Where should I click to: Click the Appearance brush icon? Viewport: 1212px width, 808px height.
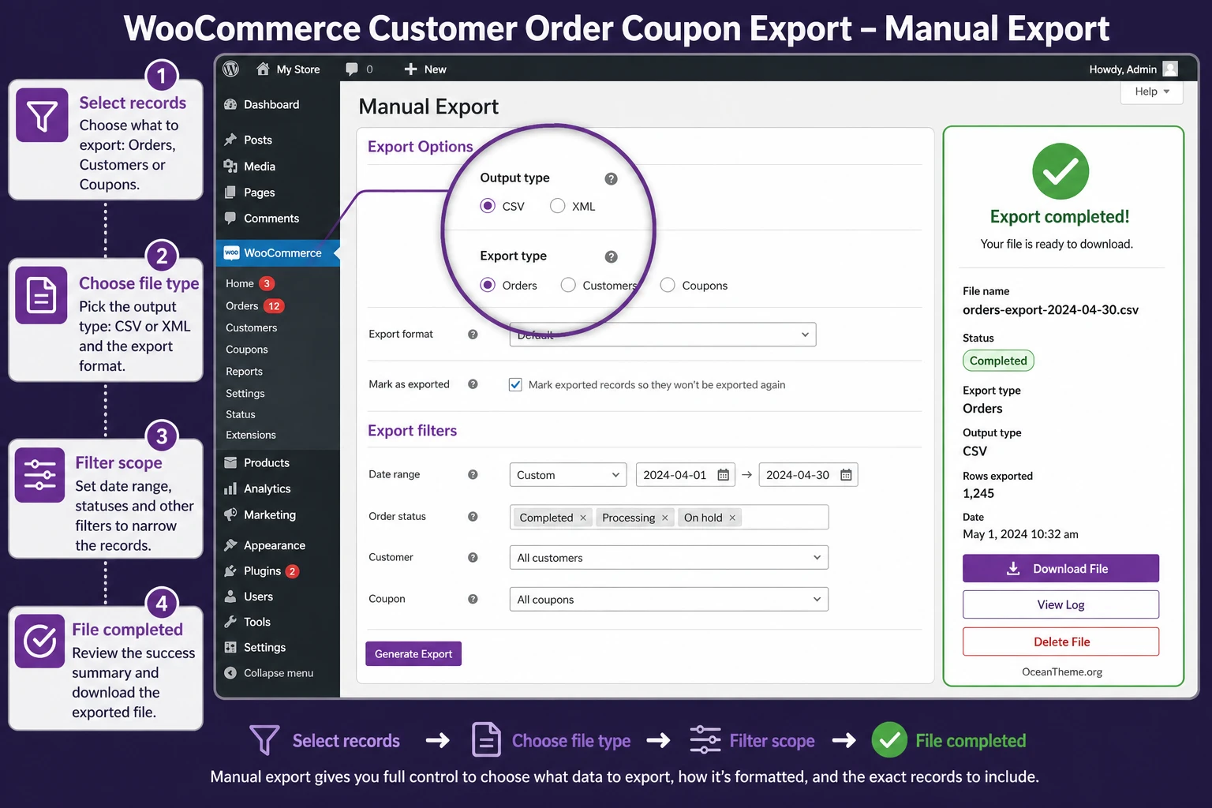230,544
